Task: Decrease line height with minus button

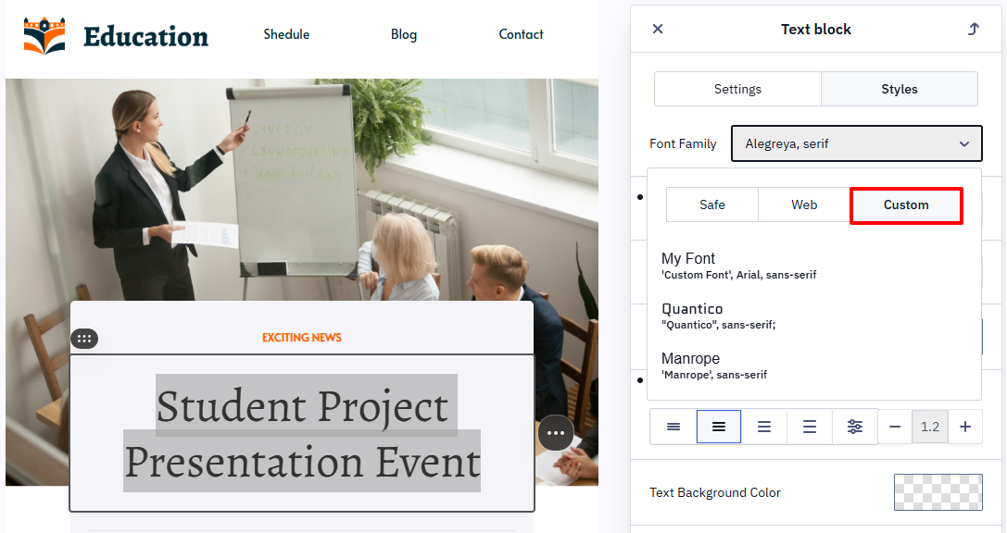Action: (895, 427)
